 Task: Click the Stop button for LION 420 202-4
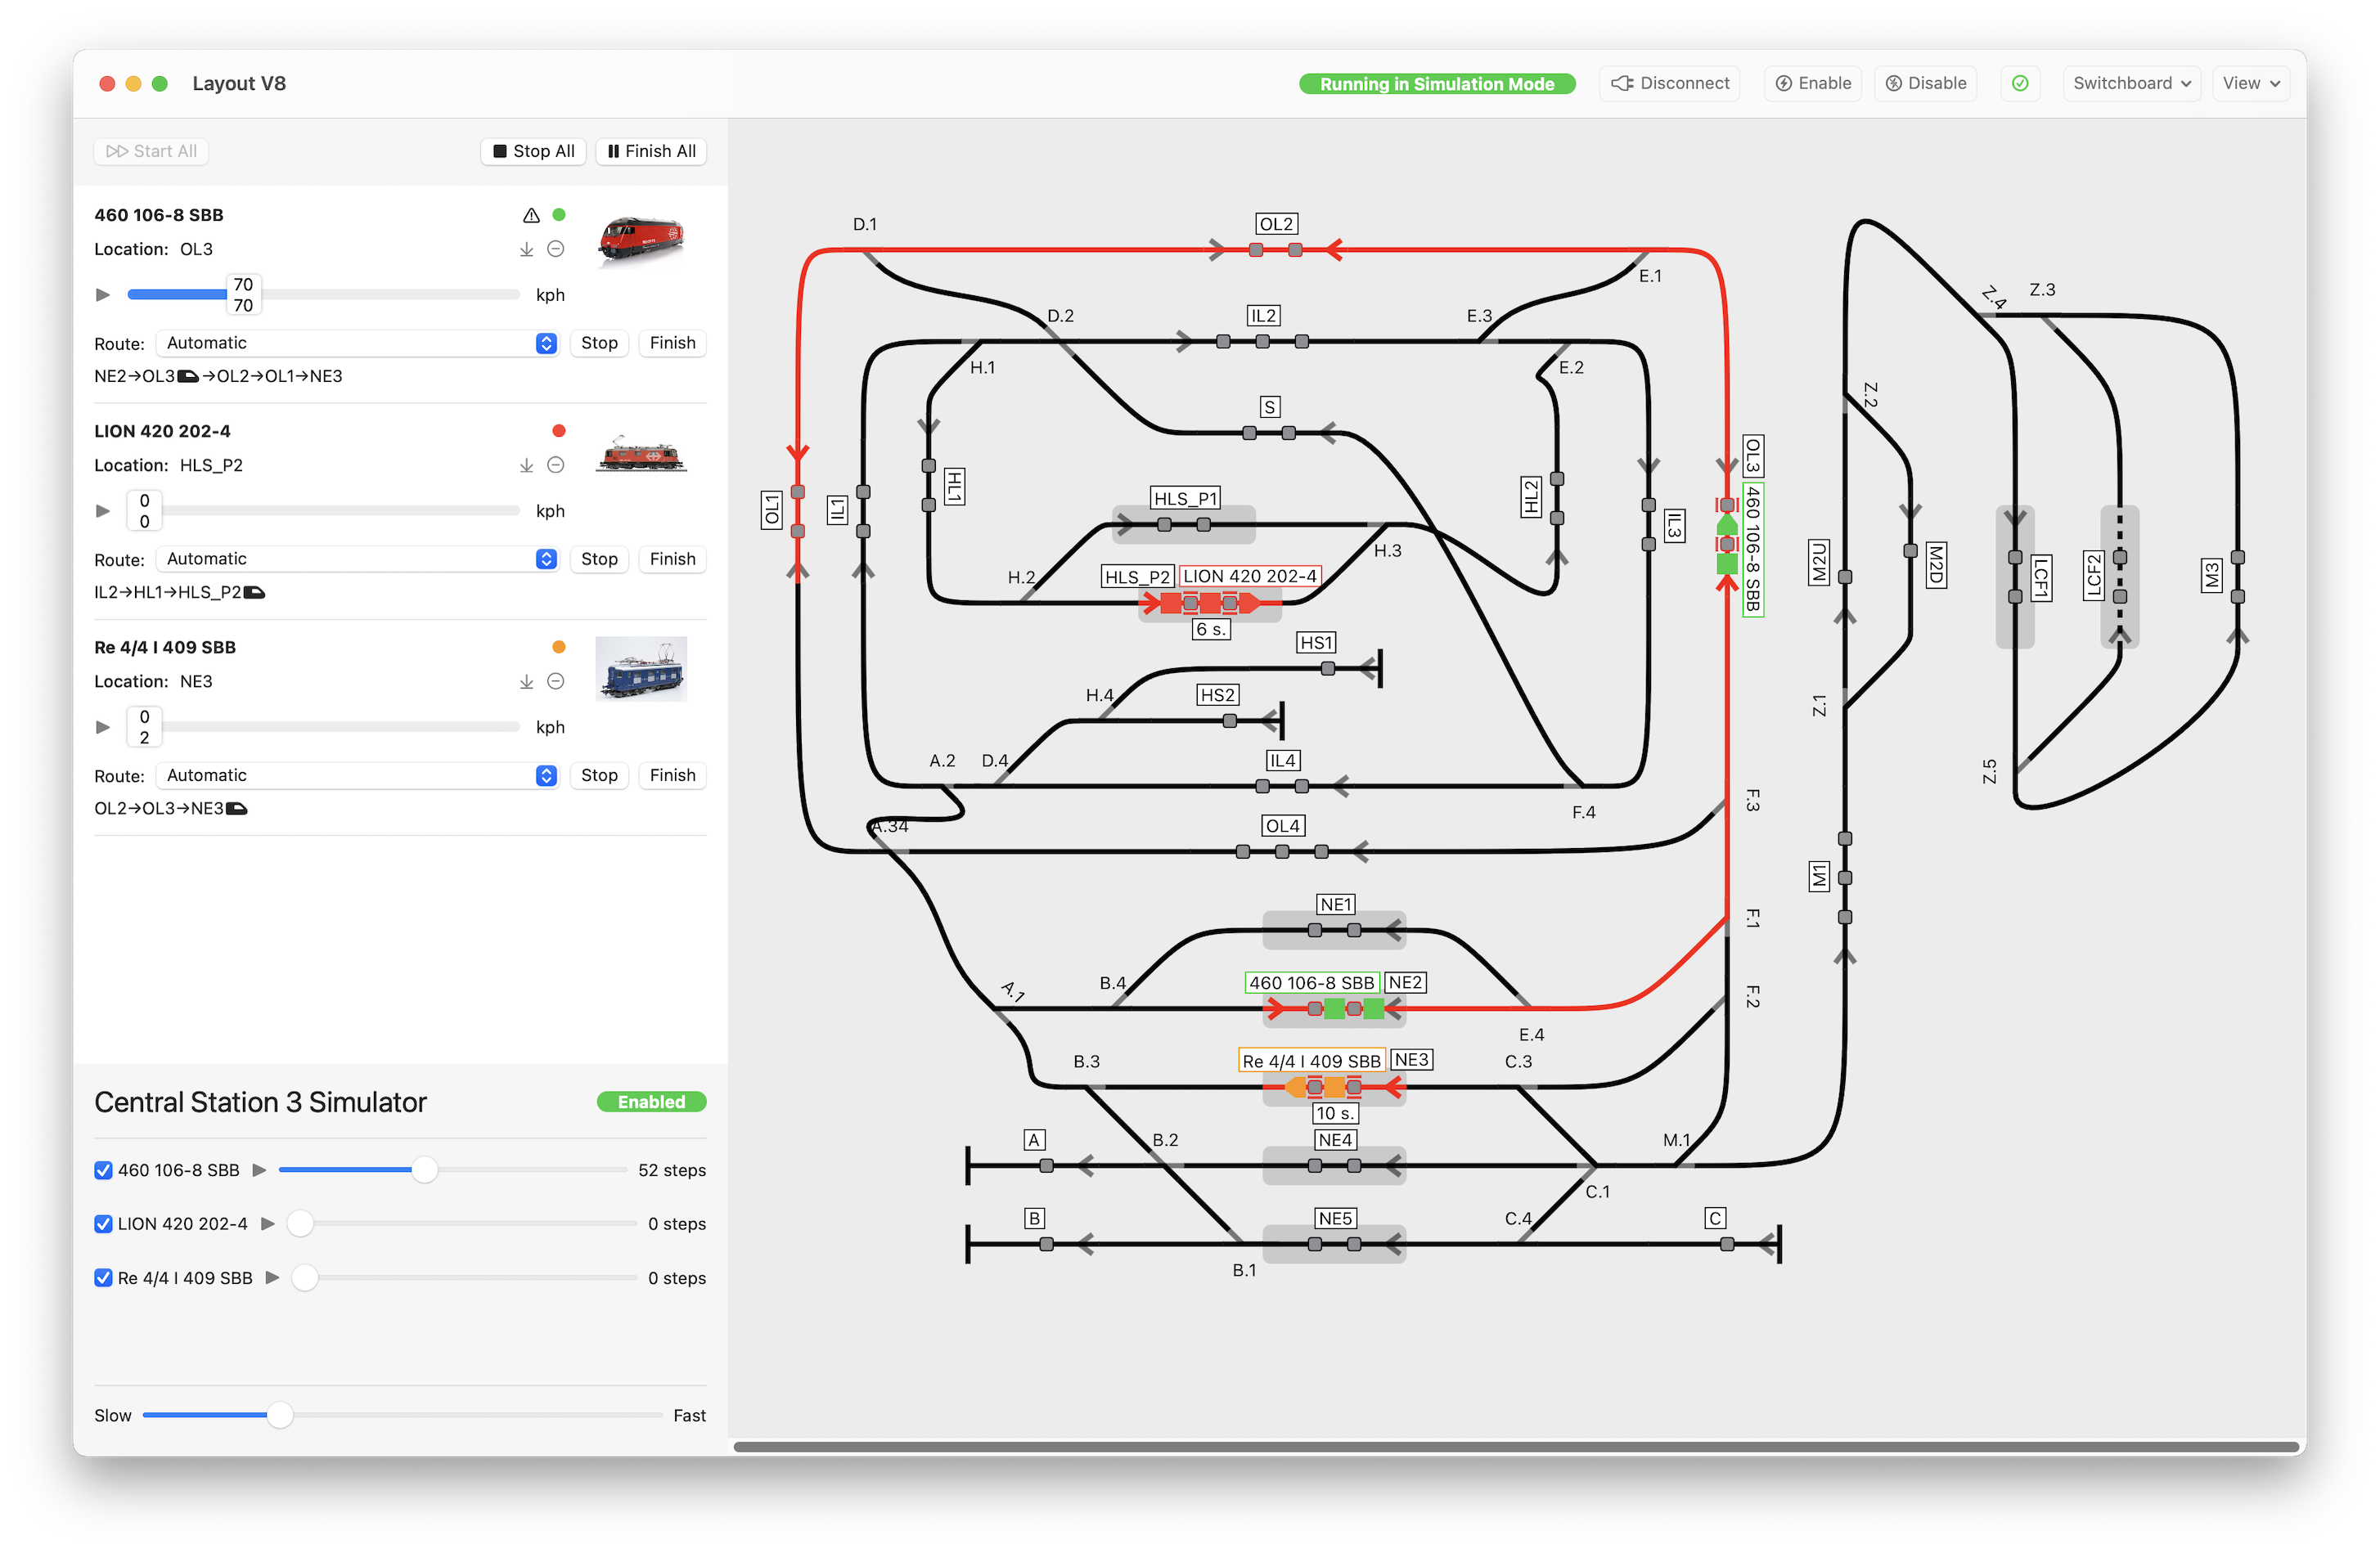[602, 558]
